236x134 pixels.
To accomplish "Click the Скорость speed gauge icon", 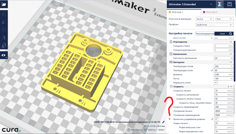I will pos(171,86).
